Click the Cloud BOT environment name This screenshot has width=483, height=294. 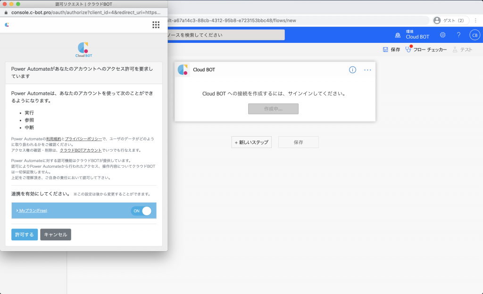(417, 37)
